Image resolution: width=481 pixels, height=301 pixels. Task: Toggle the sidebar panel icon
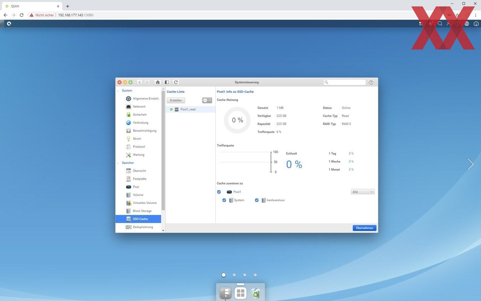click(x=167, y=82)
